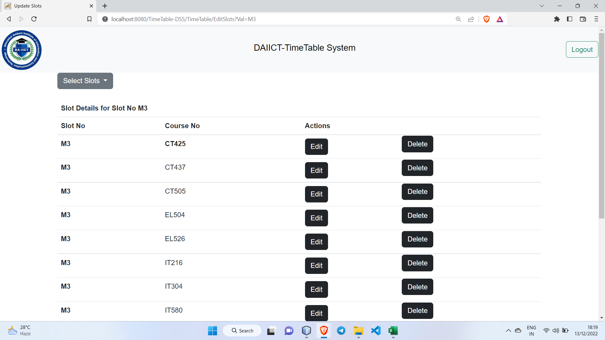The width and height of the screenshot is (605, 340).
Task: Close the Update Slots tab
Action: 91,6
